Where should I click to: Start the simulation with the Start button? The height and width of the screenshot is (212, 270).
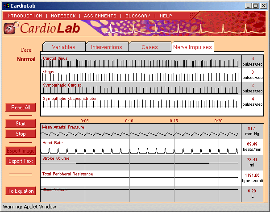point(21,124)
